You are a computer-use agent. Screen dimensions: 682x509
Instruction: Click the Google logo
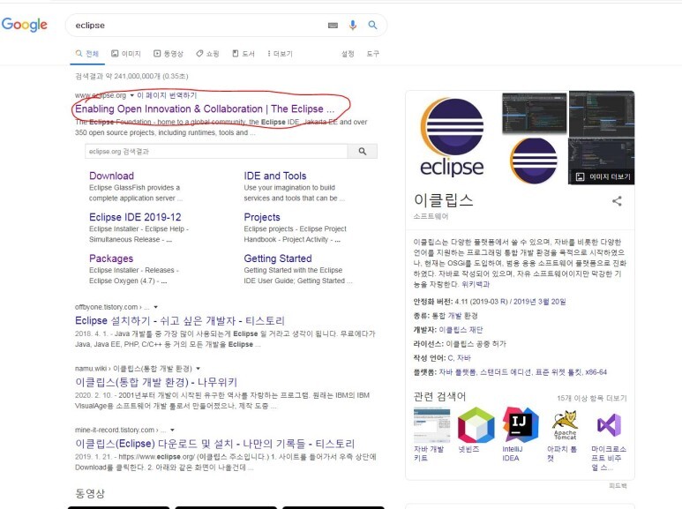coord(25,25)
